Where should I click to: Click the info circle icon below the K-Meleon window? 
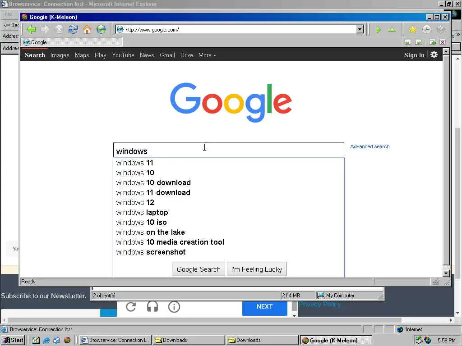coord(174,307)
